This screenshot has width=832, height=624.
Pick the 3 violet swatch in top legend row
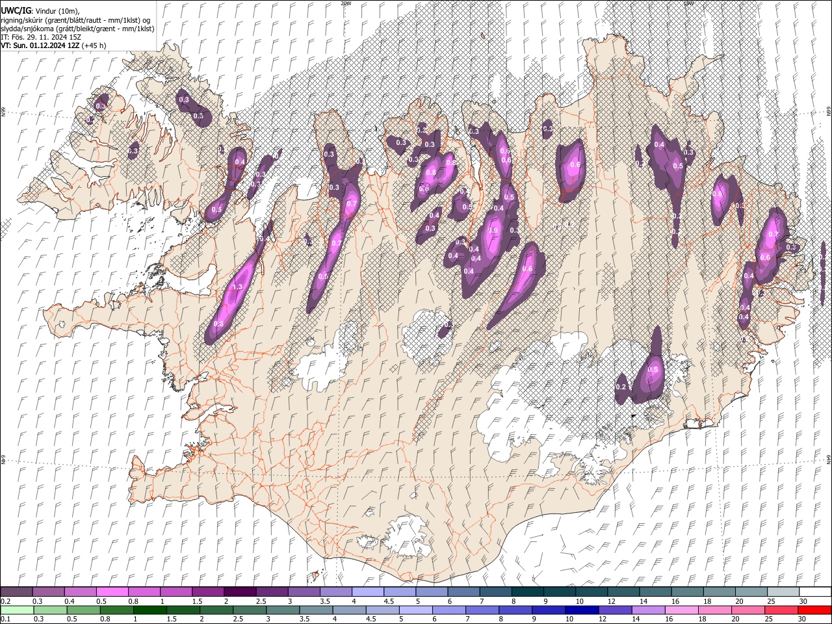coord(303,591)
